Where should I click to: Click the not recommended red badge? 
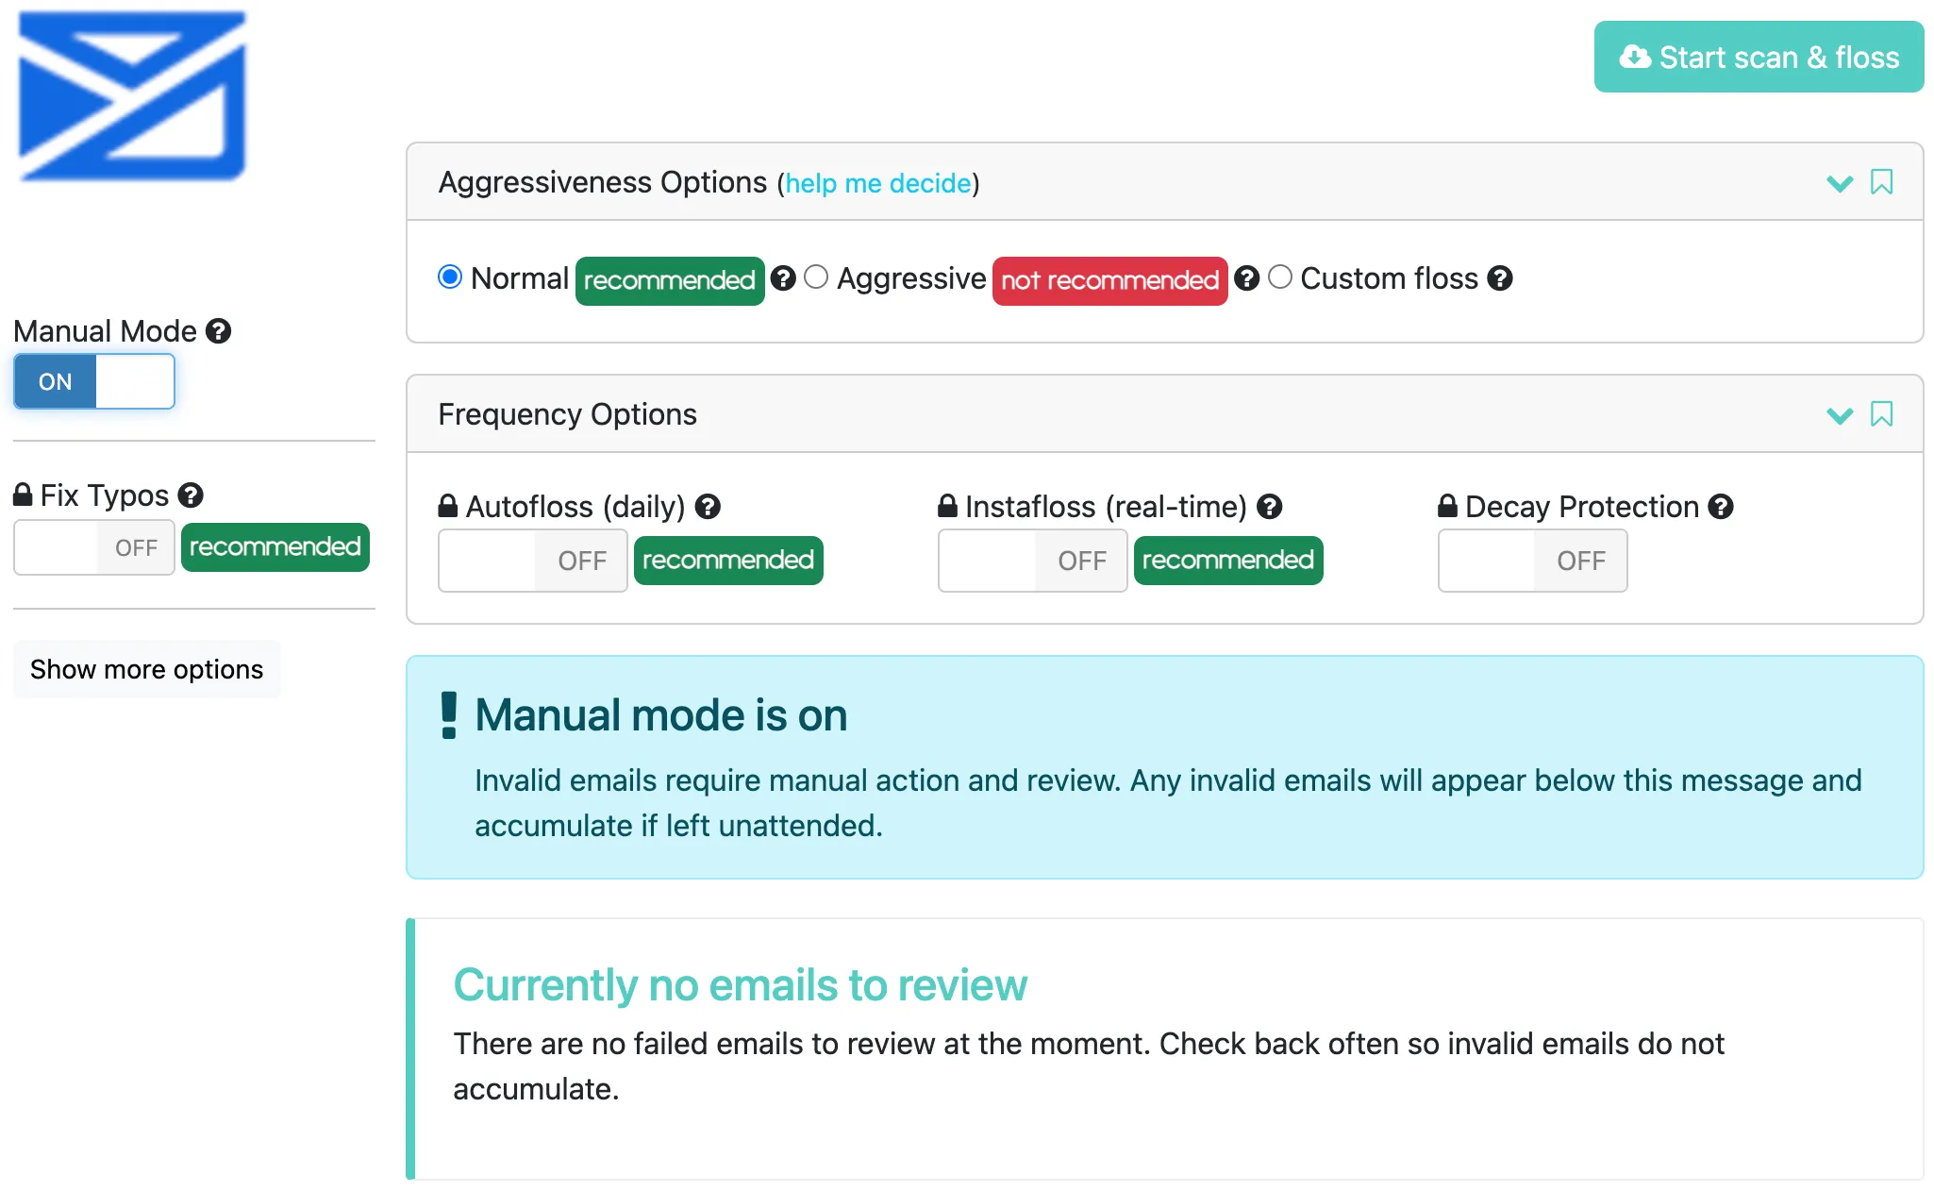point(1109,280)
